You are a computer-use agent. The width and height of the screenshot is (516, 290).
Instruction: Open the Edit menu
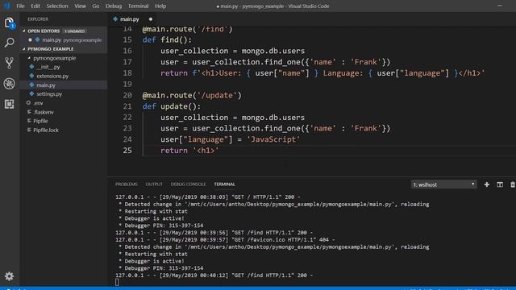click(x=35, y=6)
